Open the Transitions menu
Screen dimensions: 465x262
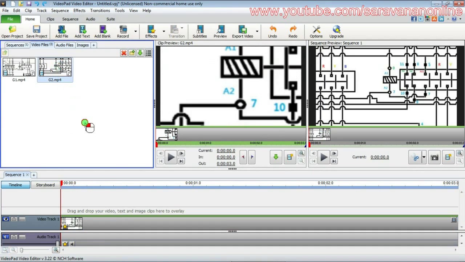[x=100, y=11]
